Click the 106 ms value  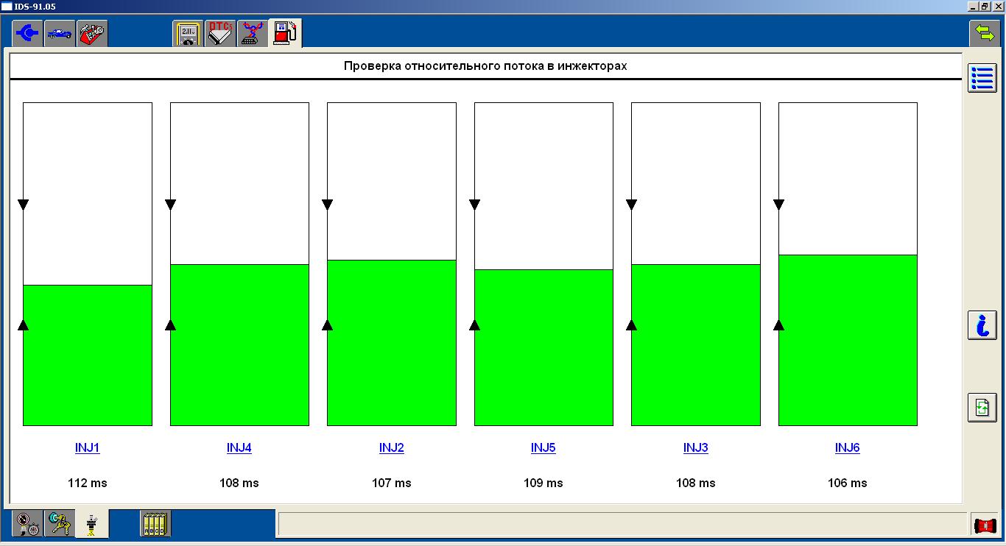(848, 483)
